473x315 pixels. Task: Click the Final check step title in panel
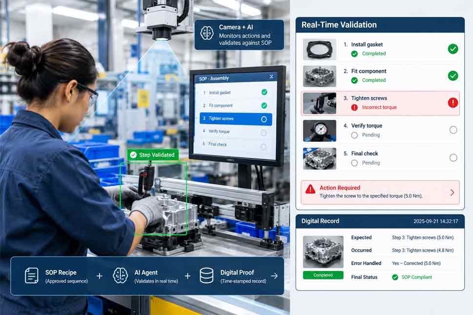(x=365, y=154)
